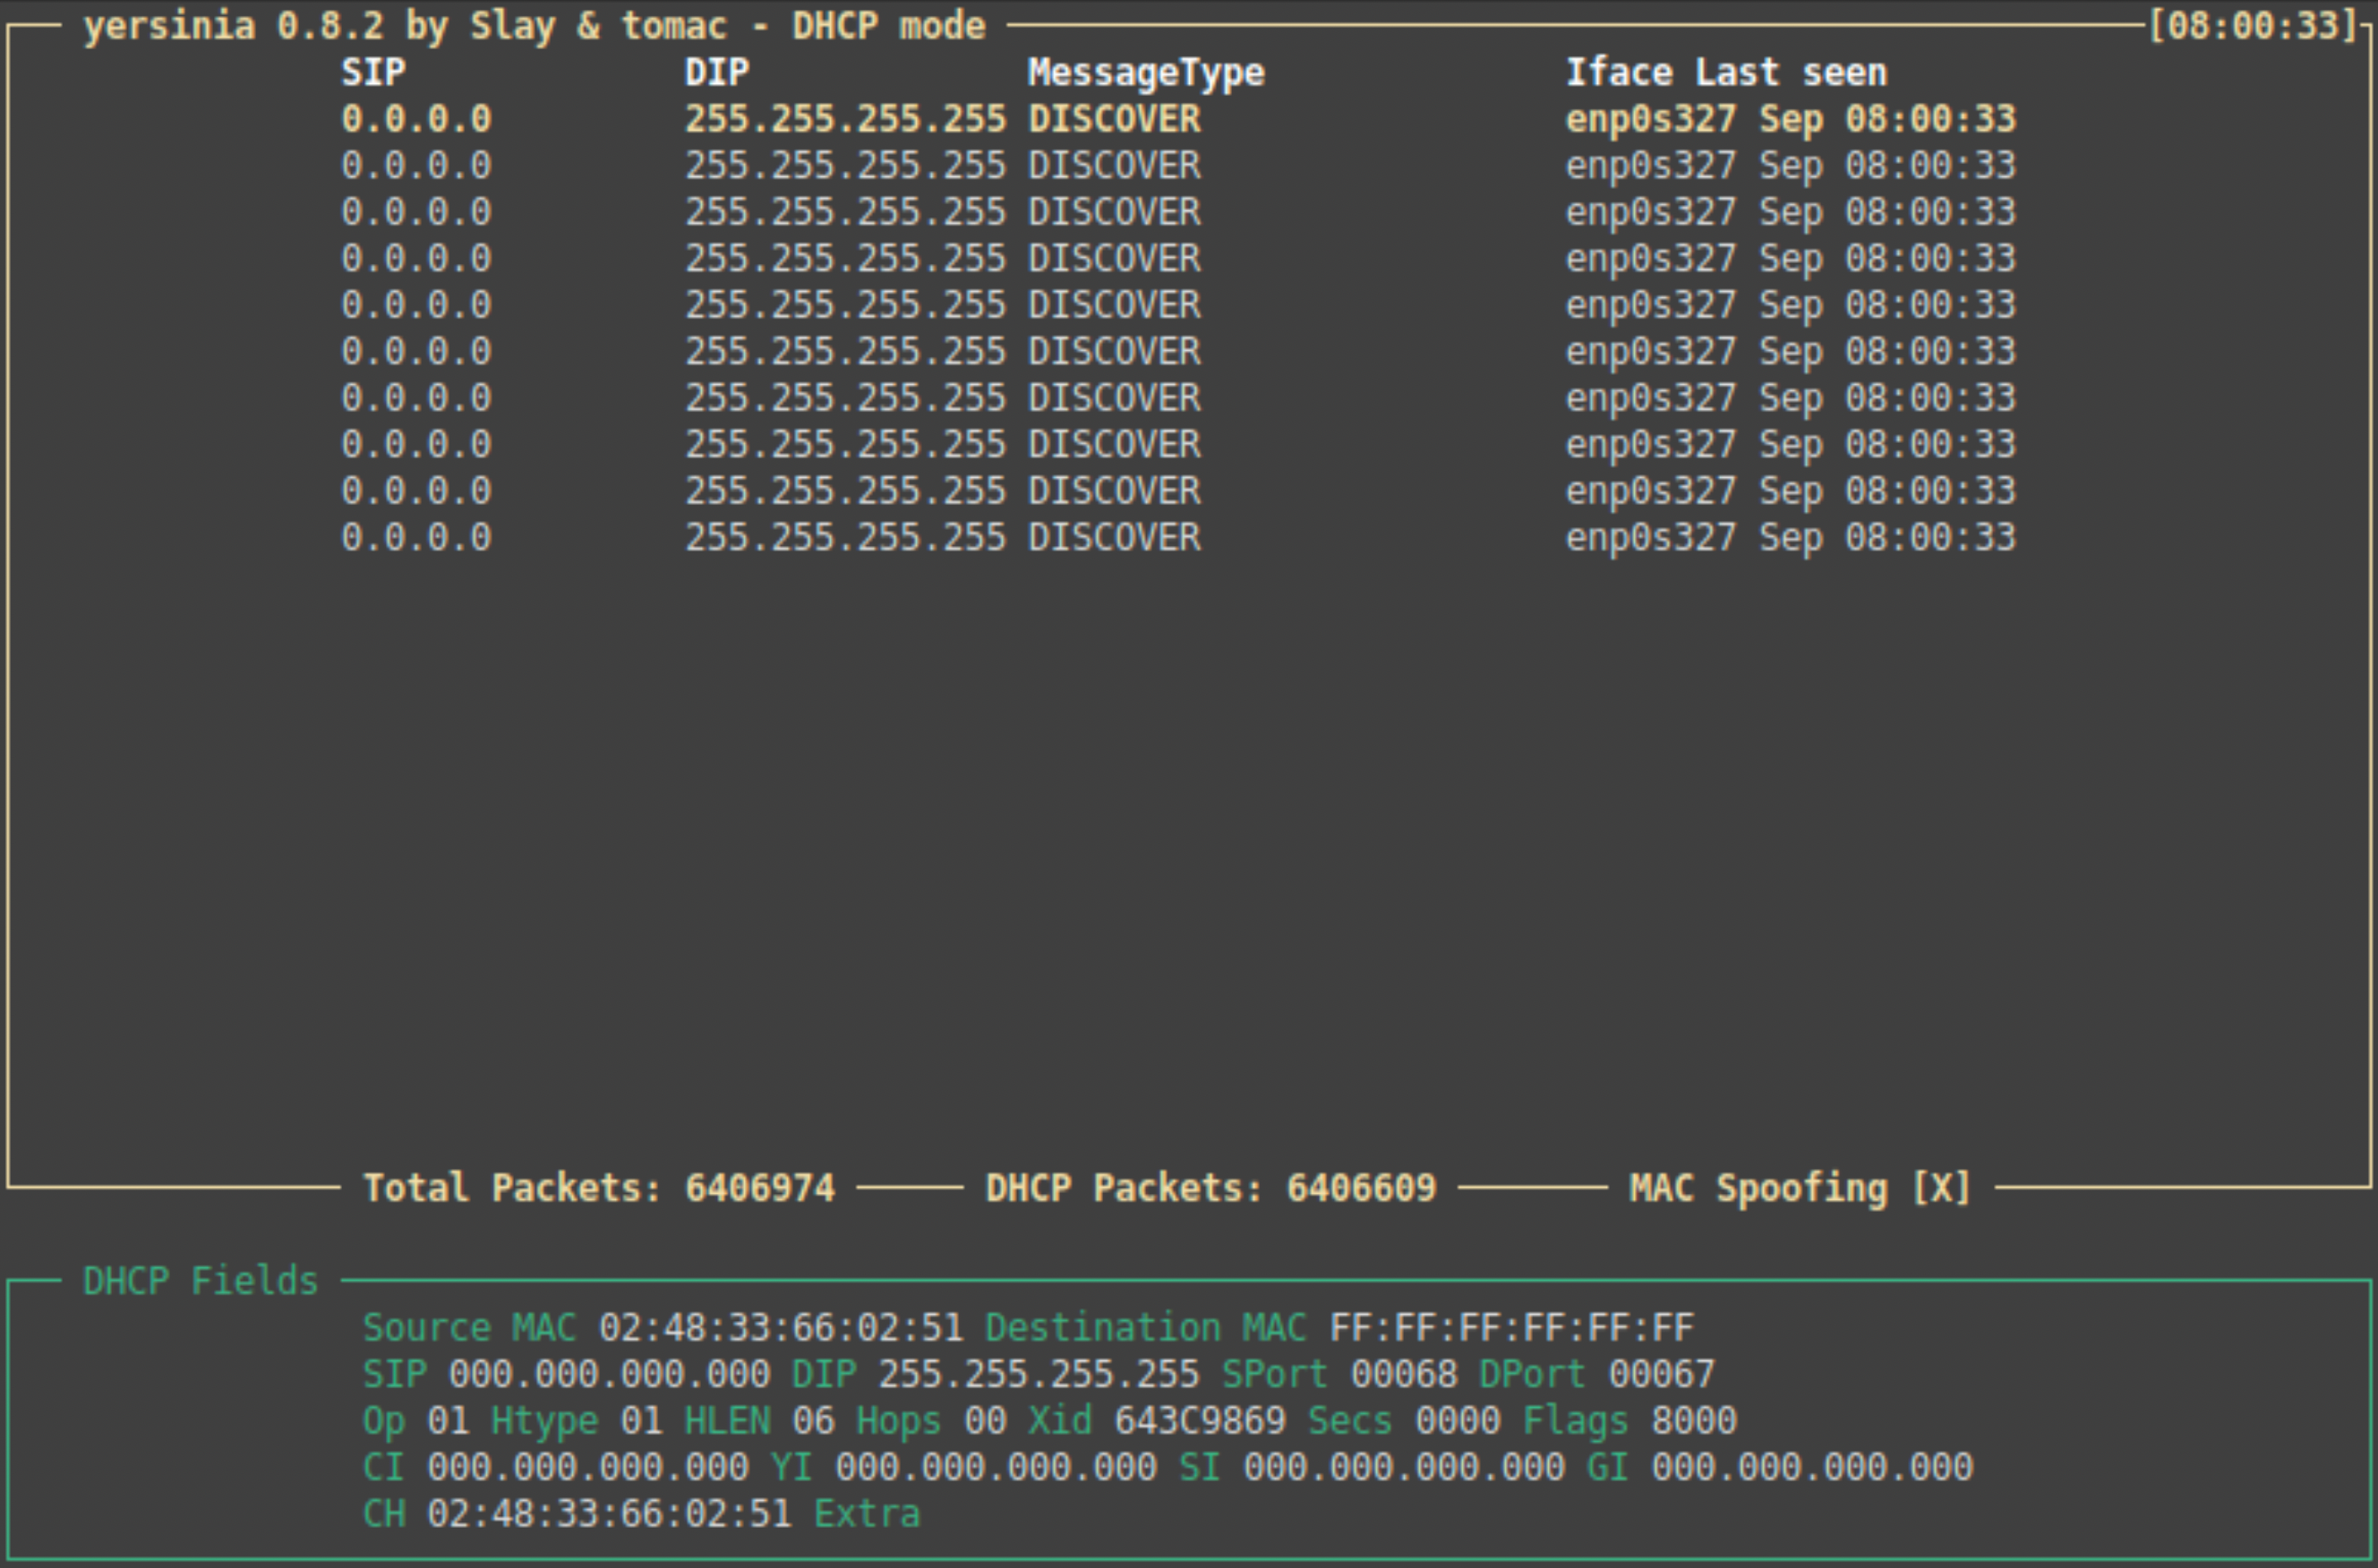Click the yersinia 0.8.2 DHCP mode title
The height and width of the screenshot is (1568, 2378).
click(x=535, y=26)
